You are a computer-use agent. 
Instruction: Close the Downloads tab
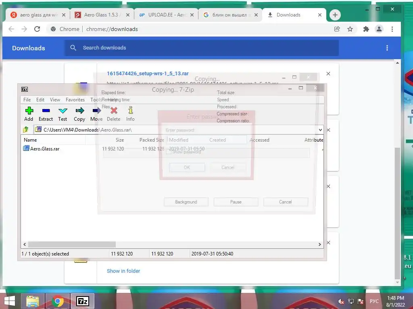tap(320, 15)
